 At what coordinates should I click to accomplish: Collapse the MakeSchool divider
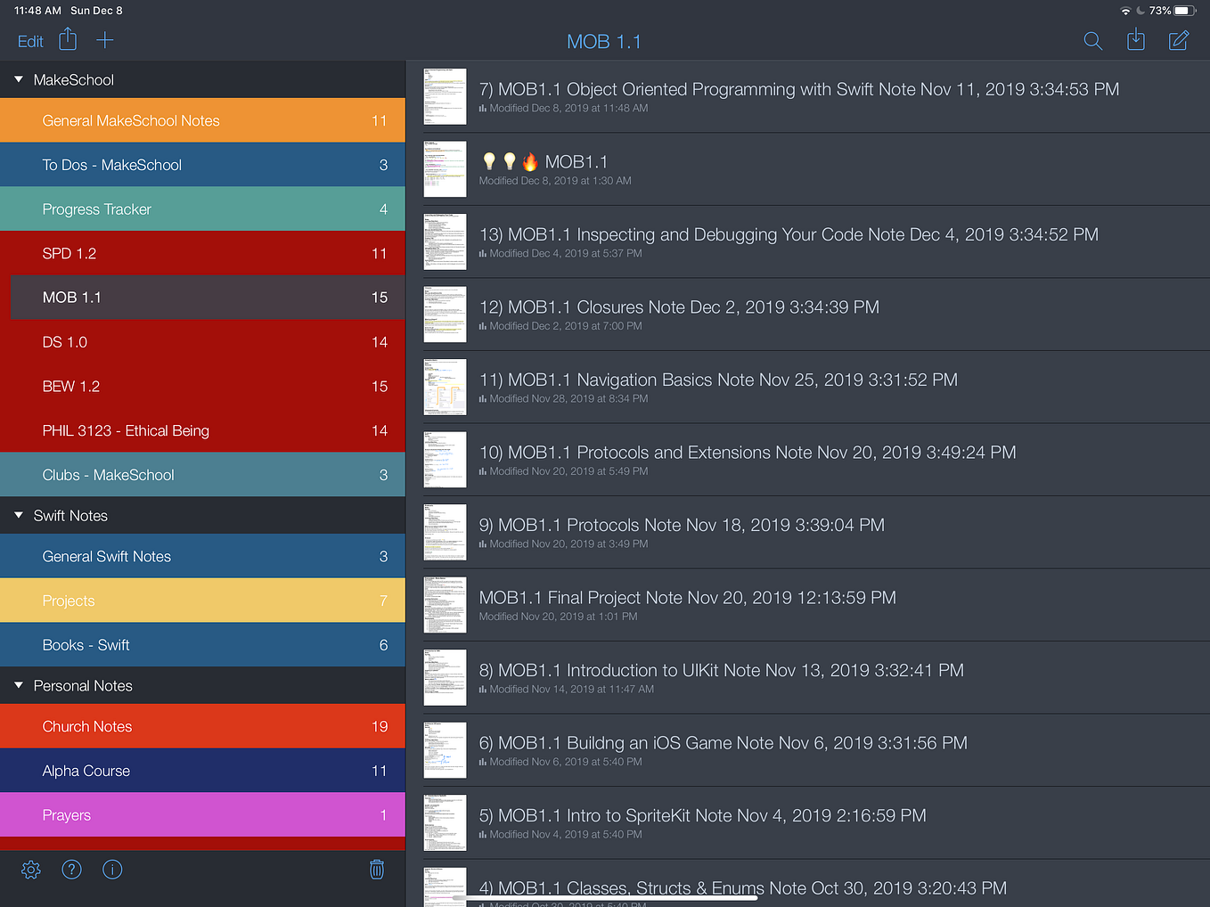[x=19, y=79]
